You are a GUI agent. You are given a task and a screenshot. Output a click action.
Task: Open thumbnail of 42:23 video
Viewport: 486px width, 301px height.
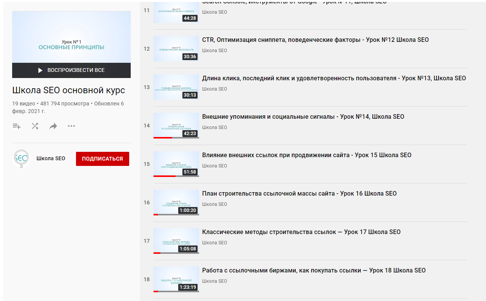[x=176, y=126]
